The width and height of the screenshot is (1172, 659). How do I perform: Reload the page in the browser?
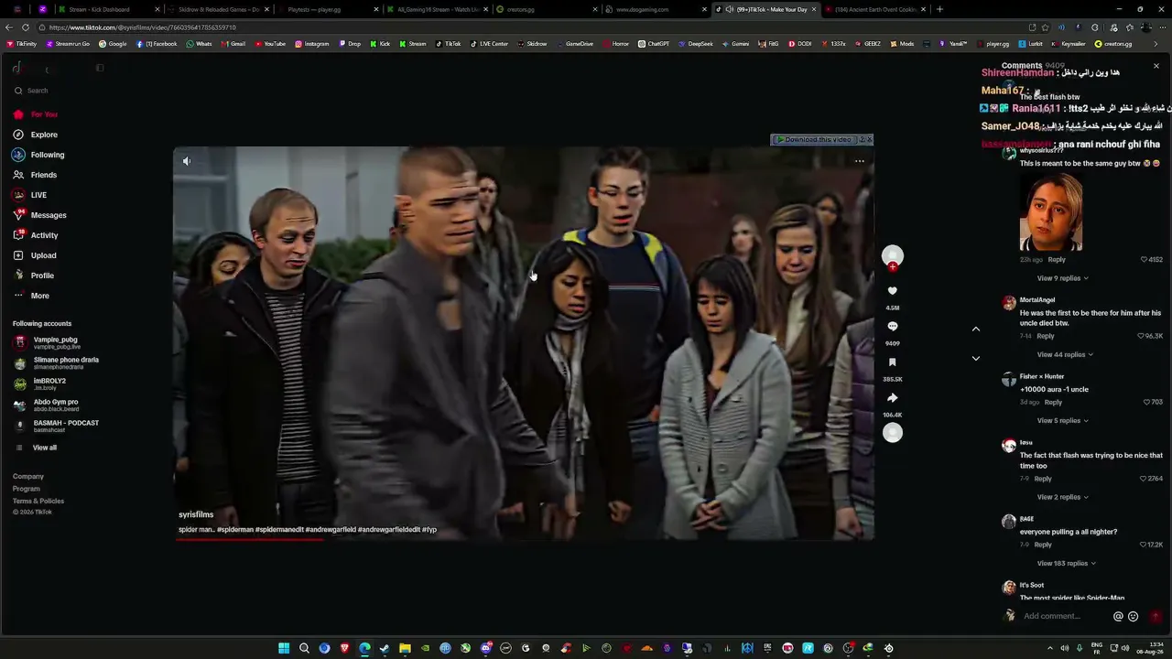[x=25, y=27]
